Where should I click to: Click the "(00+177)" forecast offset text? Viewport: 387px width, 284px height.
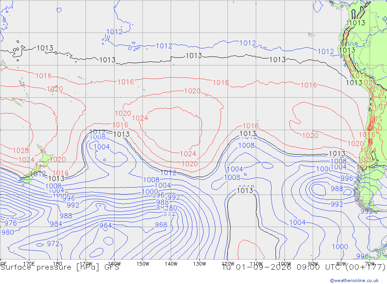366,267
